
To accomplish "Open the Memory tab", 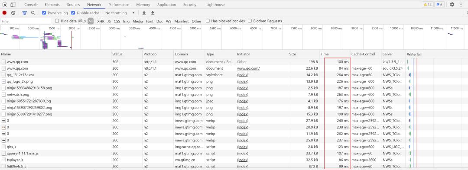I will point(143,5).
